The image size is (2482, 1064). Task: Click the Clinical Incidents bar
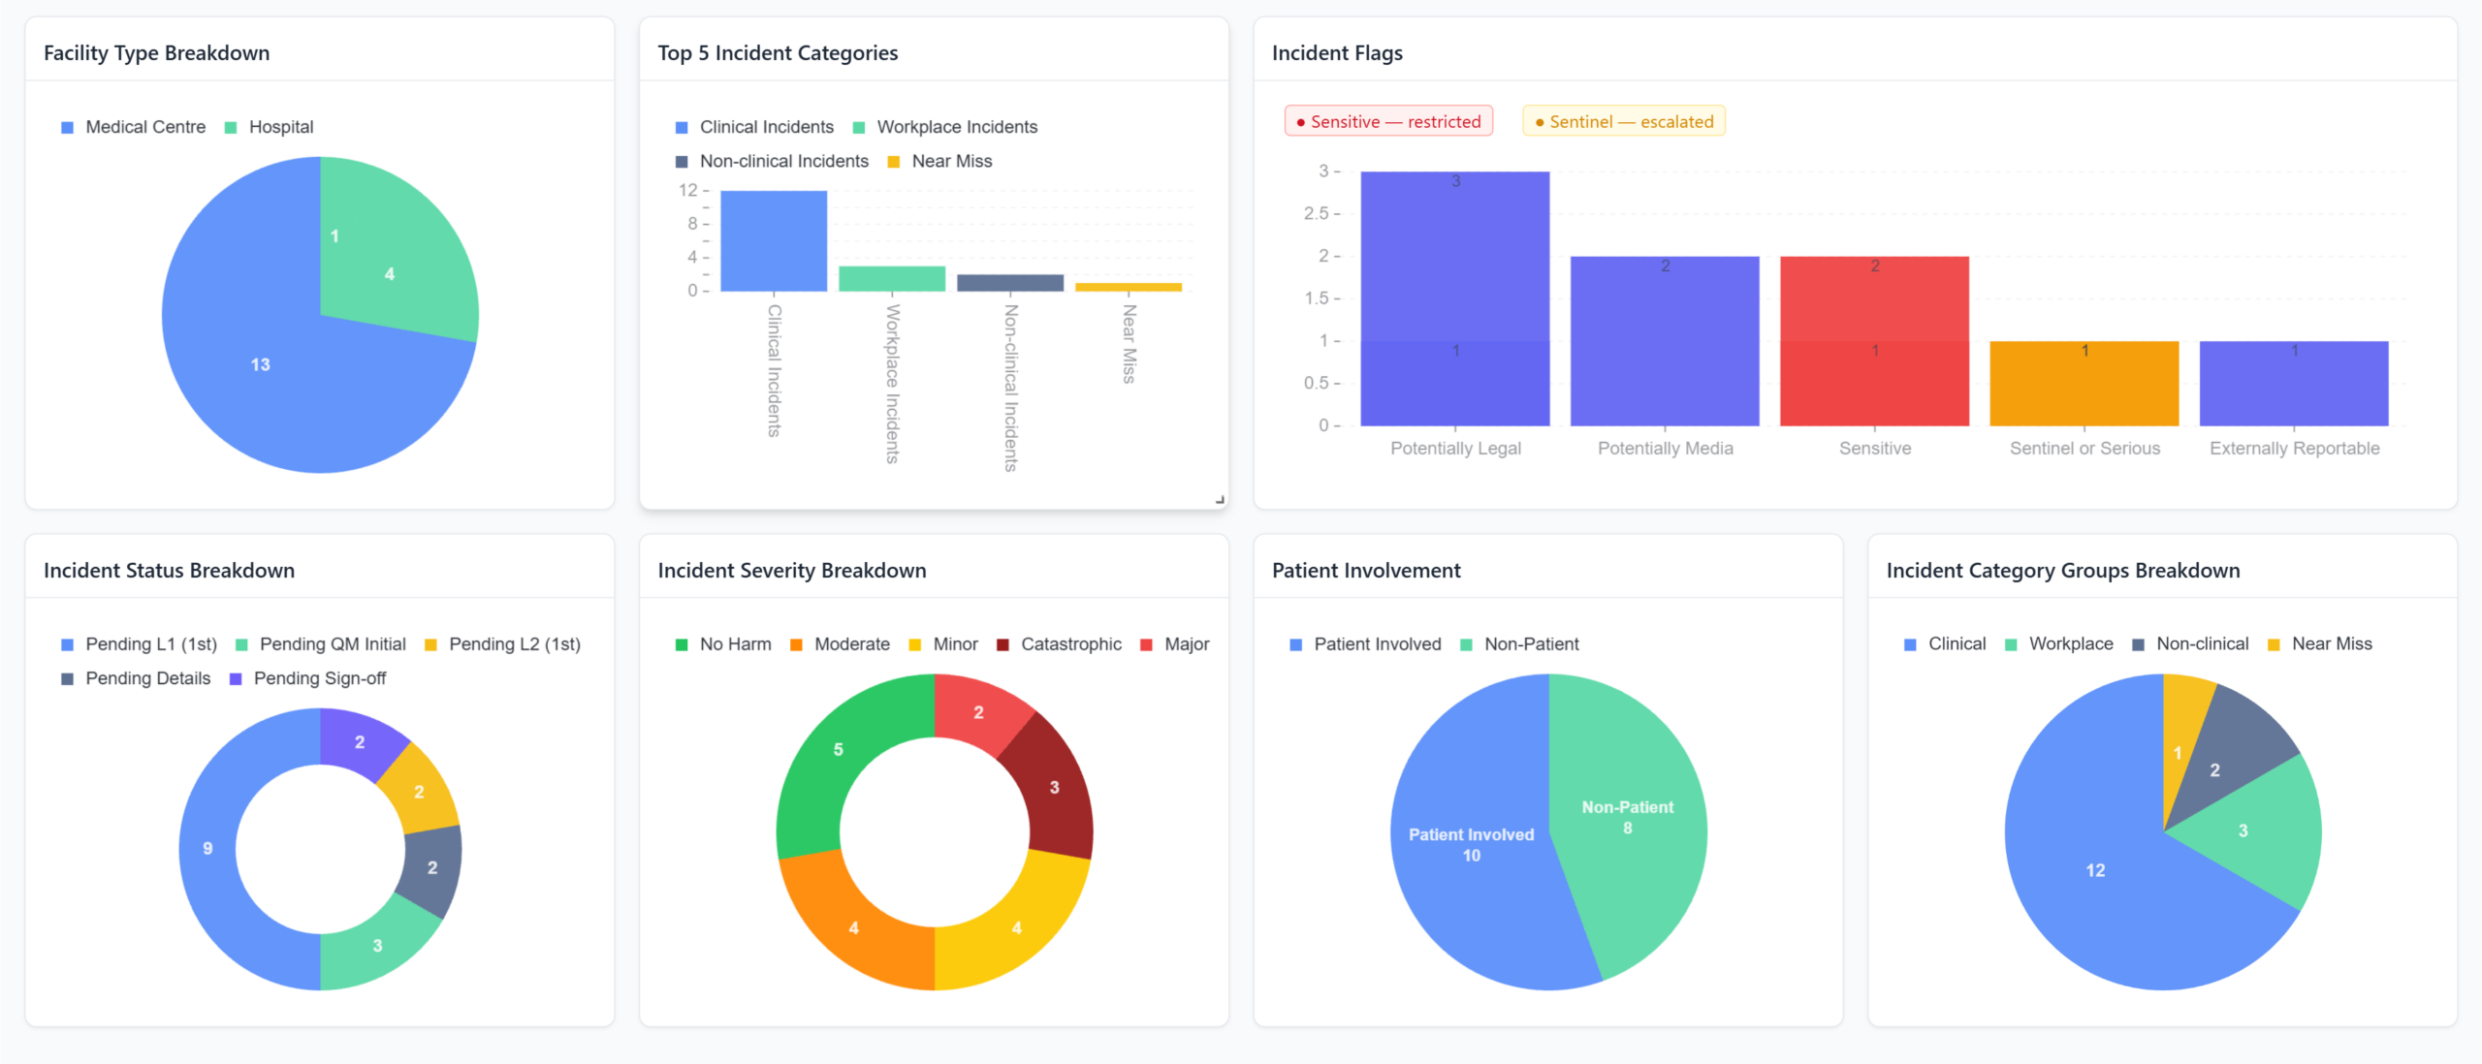click(x=773, y=241)
